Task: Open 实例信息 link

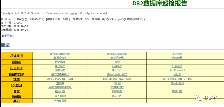Action: pyautogui.click(x=177, y=54)
